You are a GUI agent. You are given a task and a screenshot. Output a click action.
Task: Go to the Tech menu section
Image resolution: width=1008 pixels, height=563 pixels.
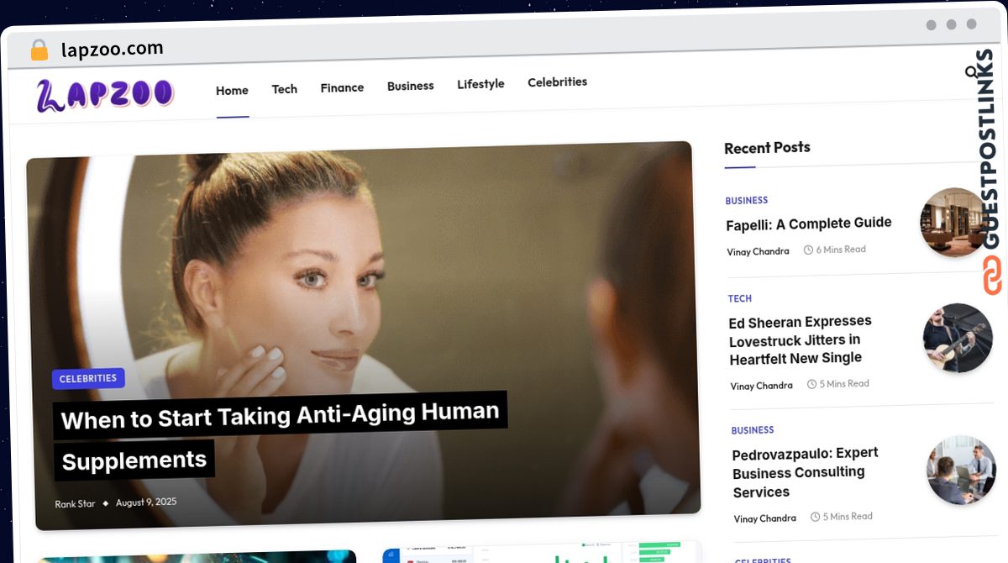pyautogui.click(x=284, y=89)
